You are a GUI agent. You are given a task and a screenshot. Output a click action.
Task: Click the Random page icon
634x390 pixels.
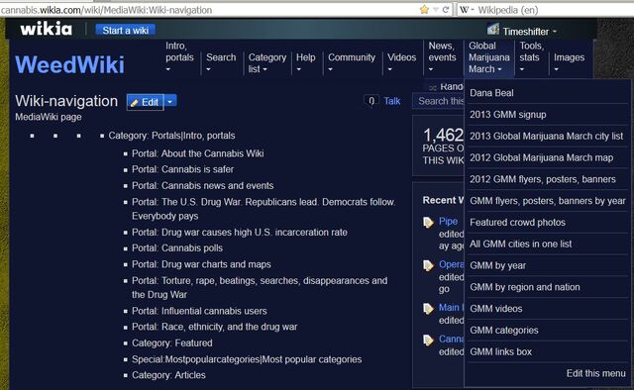433,88
